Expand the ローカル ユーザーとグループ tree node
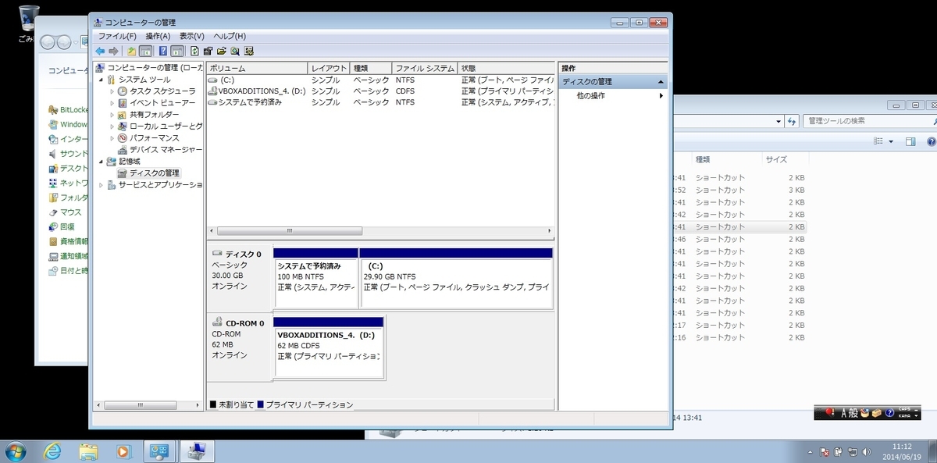This screenshot has height=463, width=937. [x=112, y=126]
